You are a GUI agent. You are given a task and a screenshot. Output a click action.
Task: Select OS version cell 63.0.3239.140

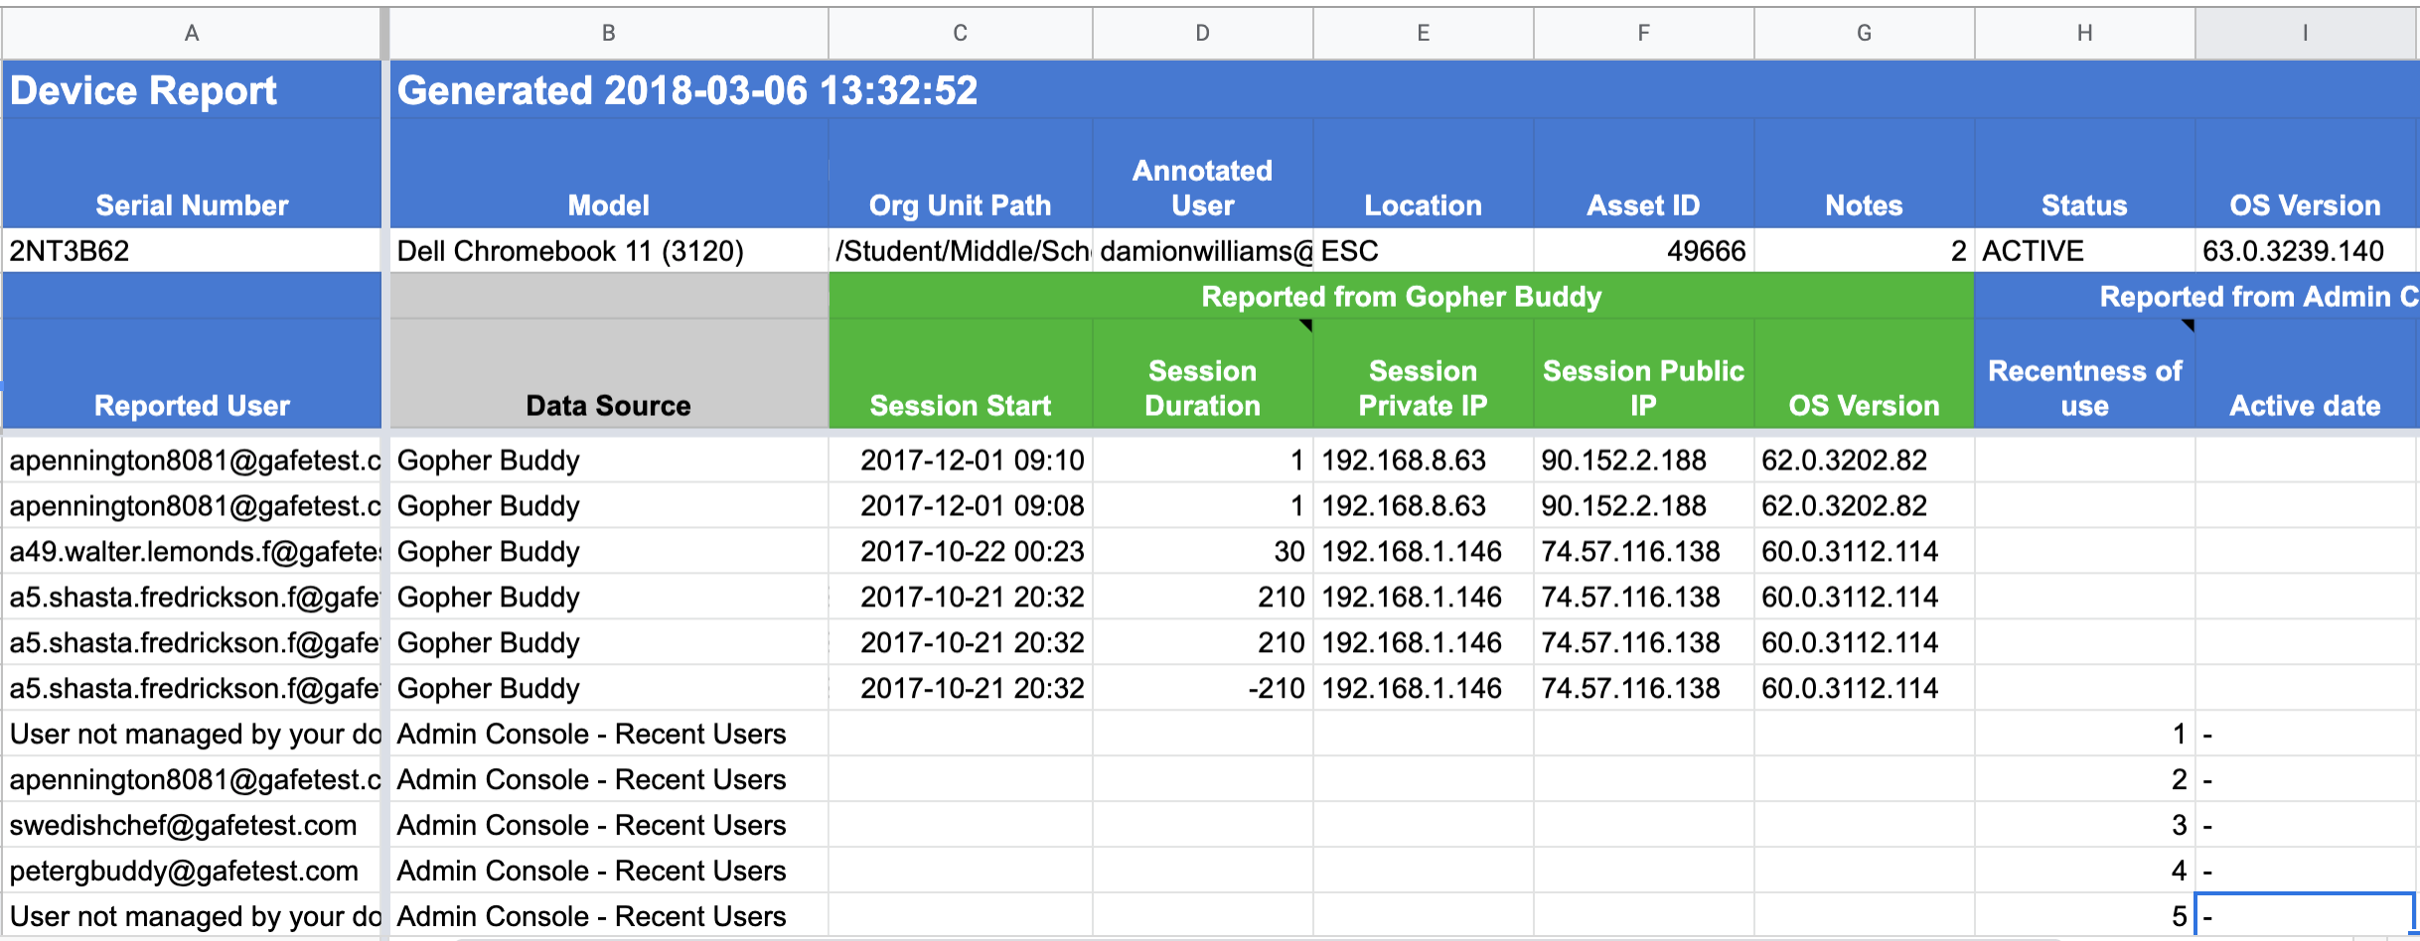tap(2305, 251)
